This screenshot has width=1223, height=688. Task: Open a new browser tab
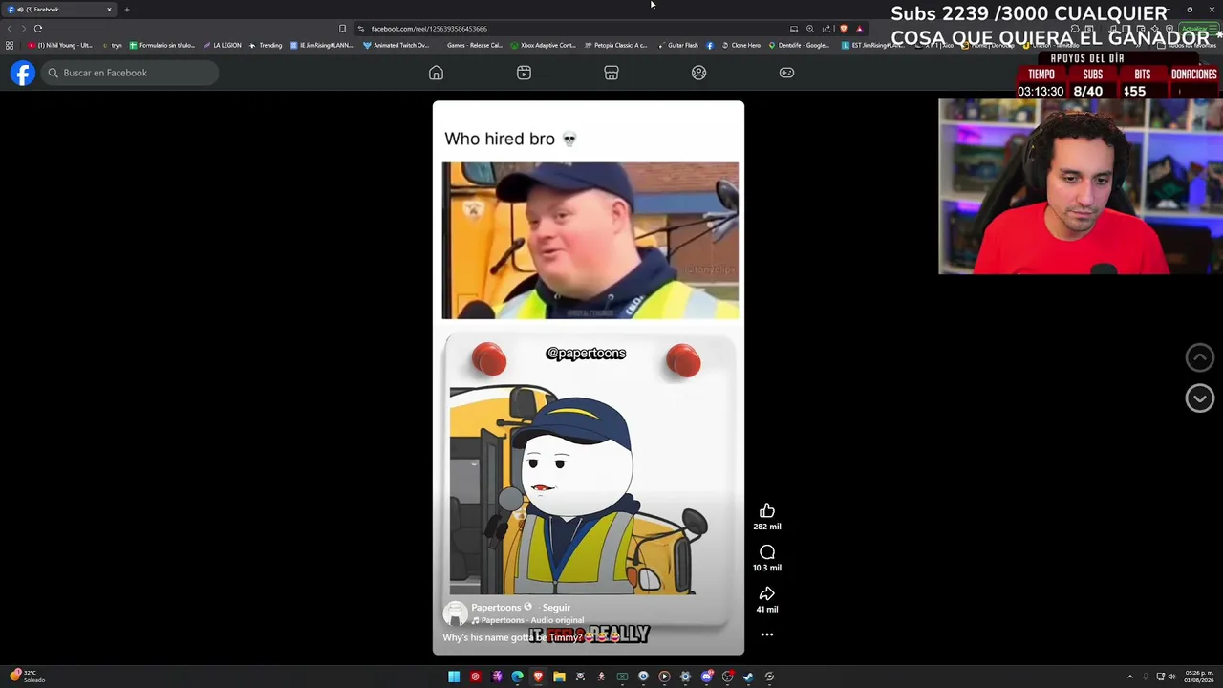[x=126, y=10]
